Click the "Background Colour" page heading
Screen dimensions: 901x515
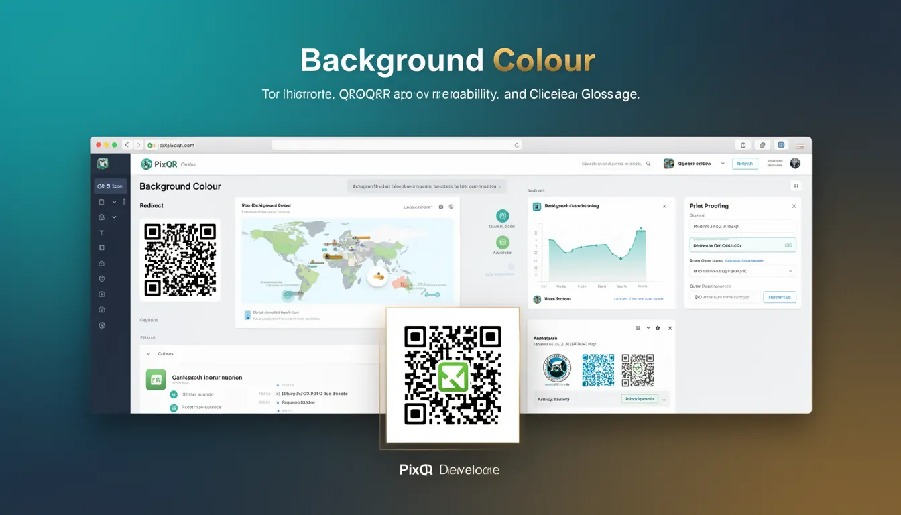pyautogui.click(x=180, y=186)
